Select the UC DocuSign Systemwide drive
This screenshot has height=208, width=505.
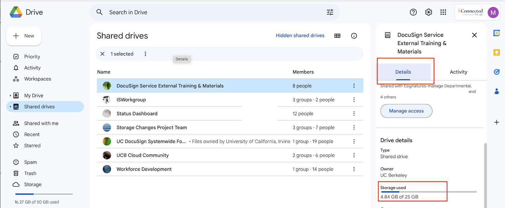(x=230, y=141)
